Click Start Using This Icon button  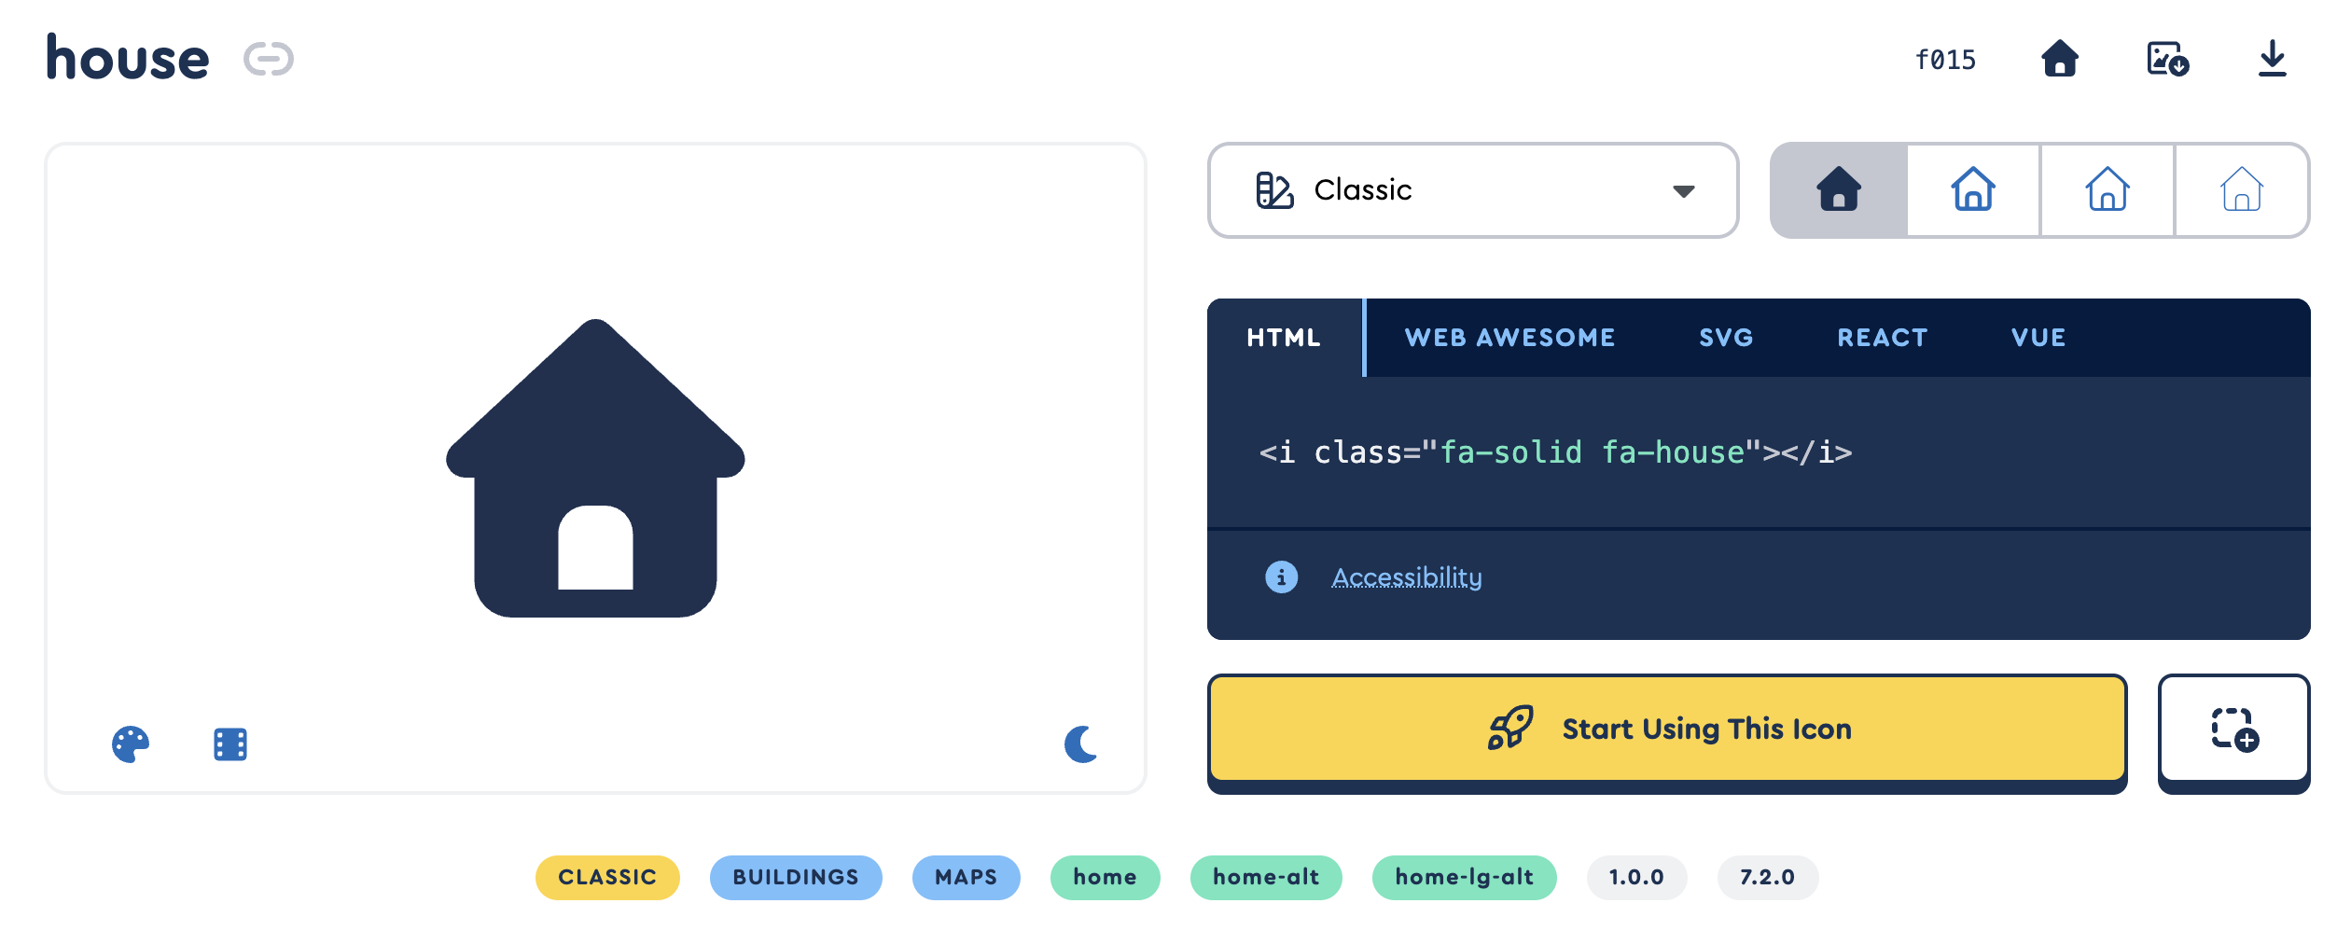[1667, 729]
